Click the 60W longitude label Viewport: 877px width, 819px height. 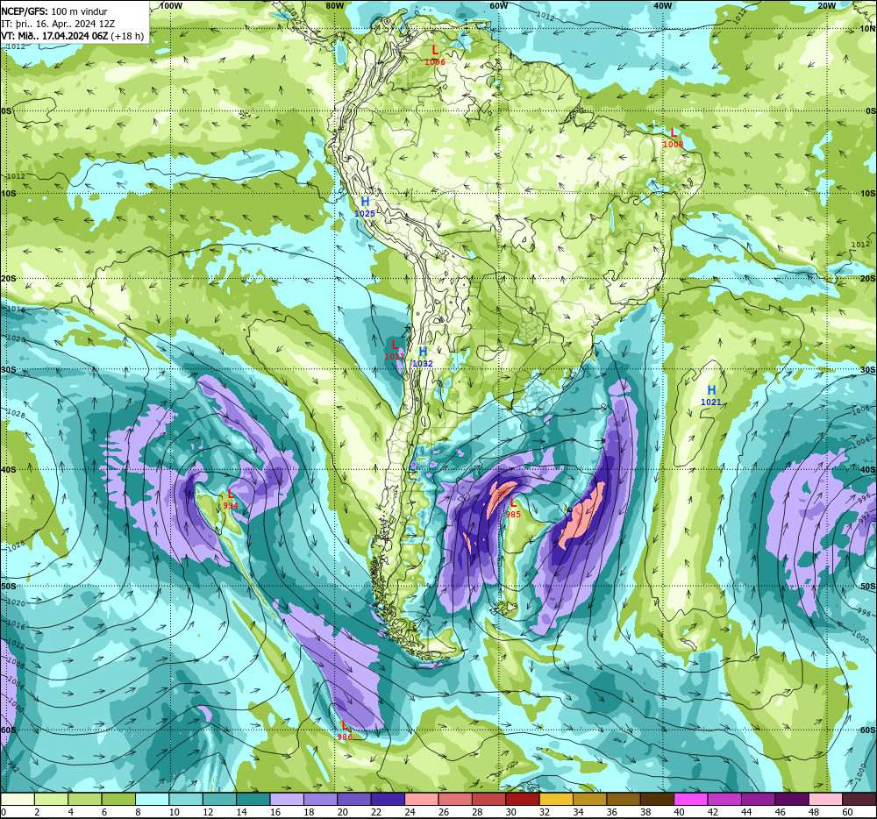click(x=498, y=5)
